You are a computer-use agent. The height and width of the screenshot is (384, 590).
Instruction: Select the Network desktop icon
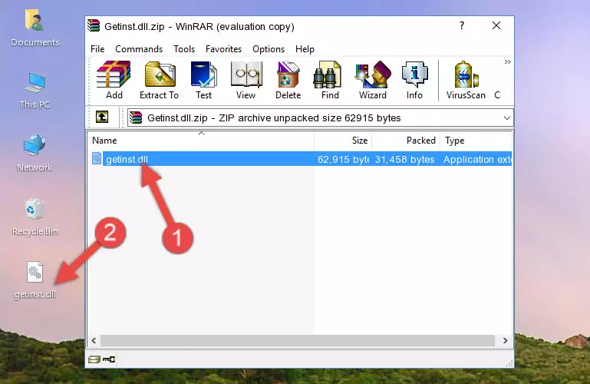35,153
